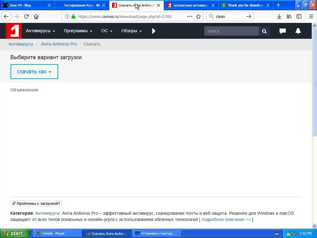
Task: Open the browser home page
Action: 36,17
